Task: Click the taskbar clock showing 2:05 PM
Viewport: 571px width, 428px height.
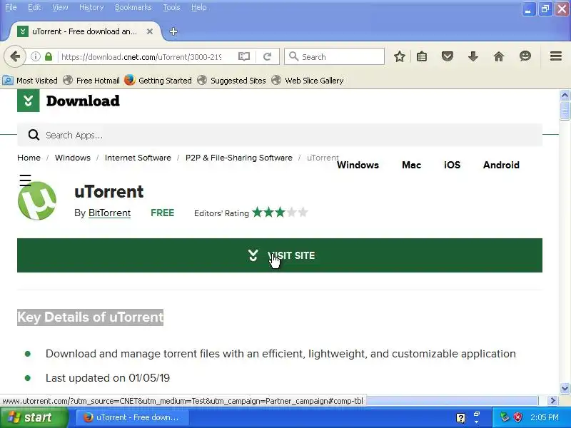Action: tap(545, 417)
